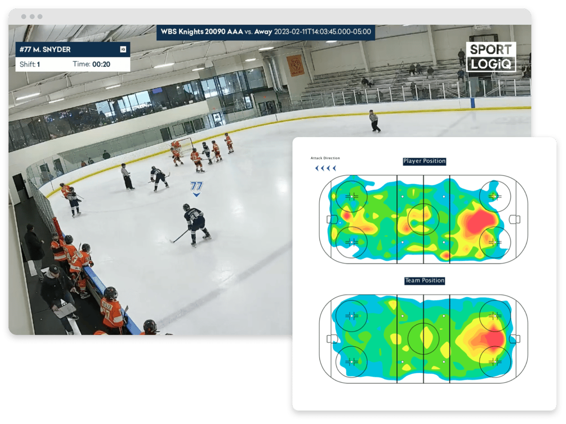Click the game timestamp in the title banner

323,32
